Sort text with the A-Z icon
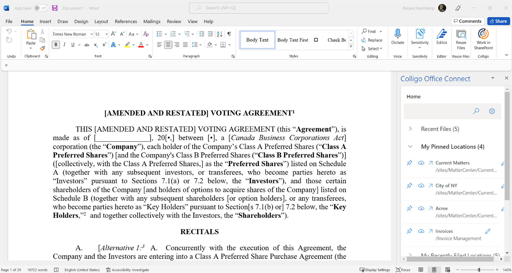This screenshot has height=273, width=512. (x=219, y=34)
